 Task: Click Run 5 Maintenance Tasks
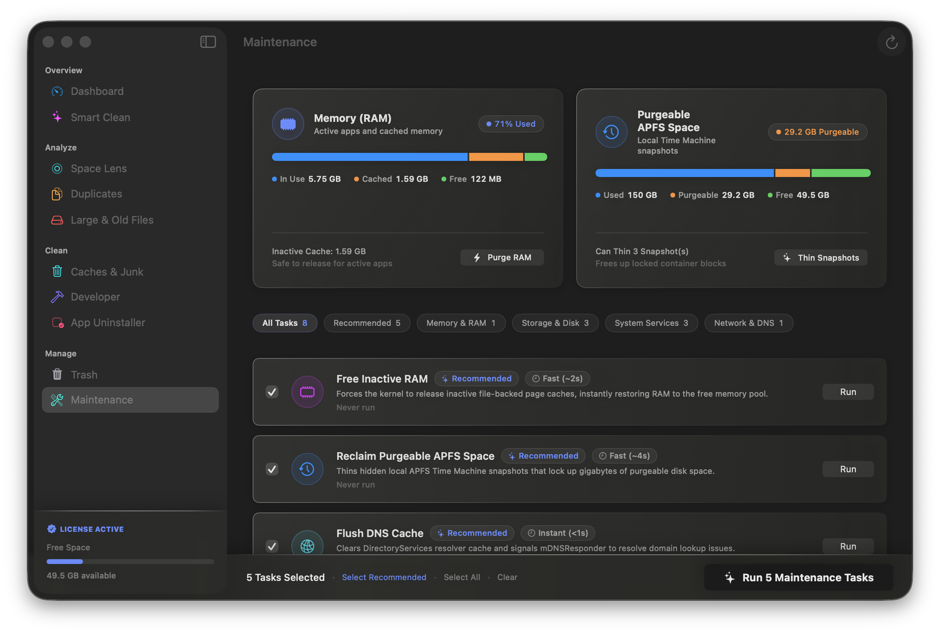[x=799, y=577]
